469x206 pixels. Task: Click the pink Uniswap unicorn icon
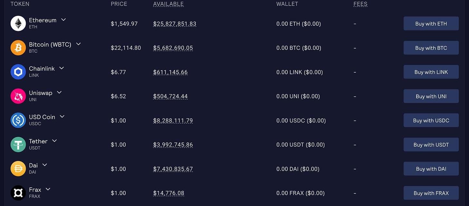[x=18, y=96]
